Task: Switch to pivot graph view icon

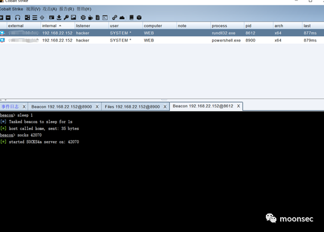Action: [x=27, y=17]
